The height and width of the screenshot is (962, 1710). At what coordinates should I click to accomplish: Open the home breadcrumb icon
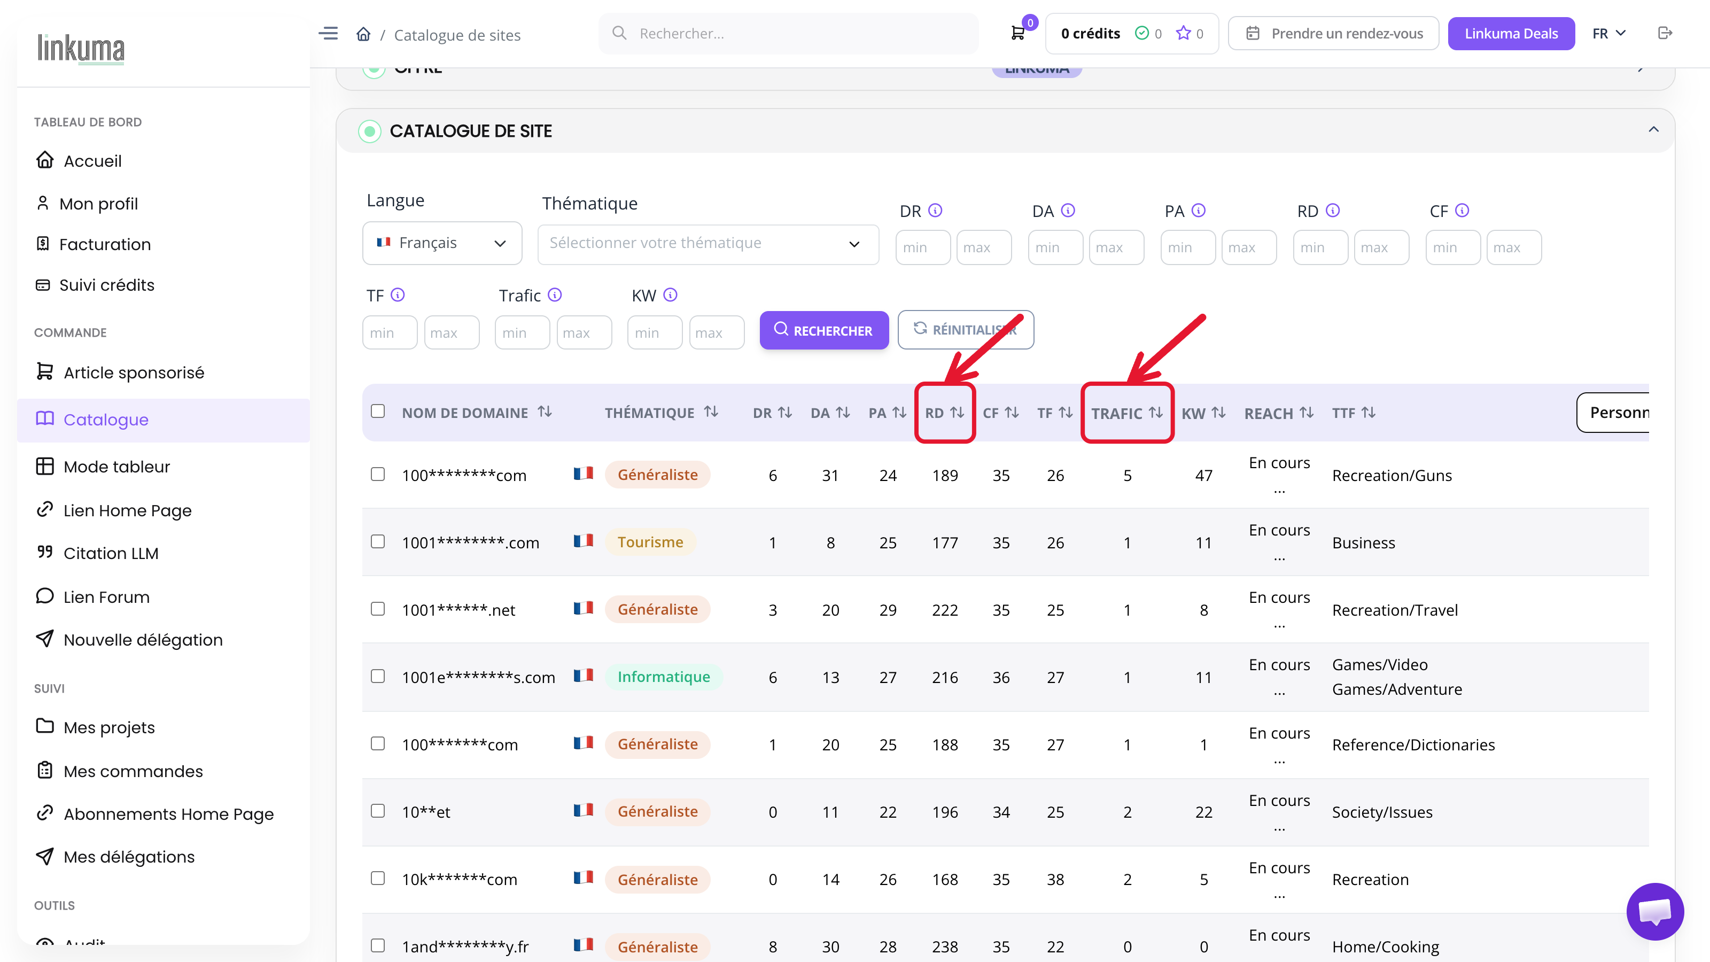coord(363,34)
